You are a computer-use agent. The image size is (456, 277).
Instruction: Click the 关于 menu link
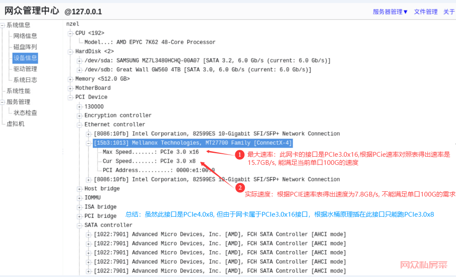click(x=449, y=12)
